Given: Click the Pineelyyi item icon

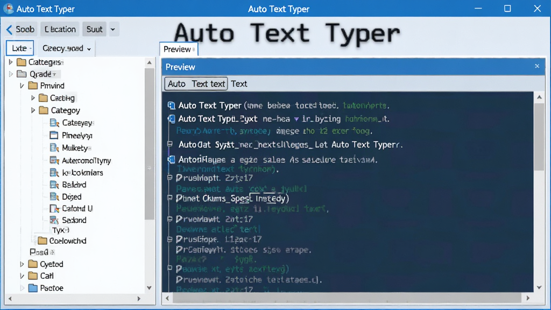Looking at the screenshot, I should point(54,135).
